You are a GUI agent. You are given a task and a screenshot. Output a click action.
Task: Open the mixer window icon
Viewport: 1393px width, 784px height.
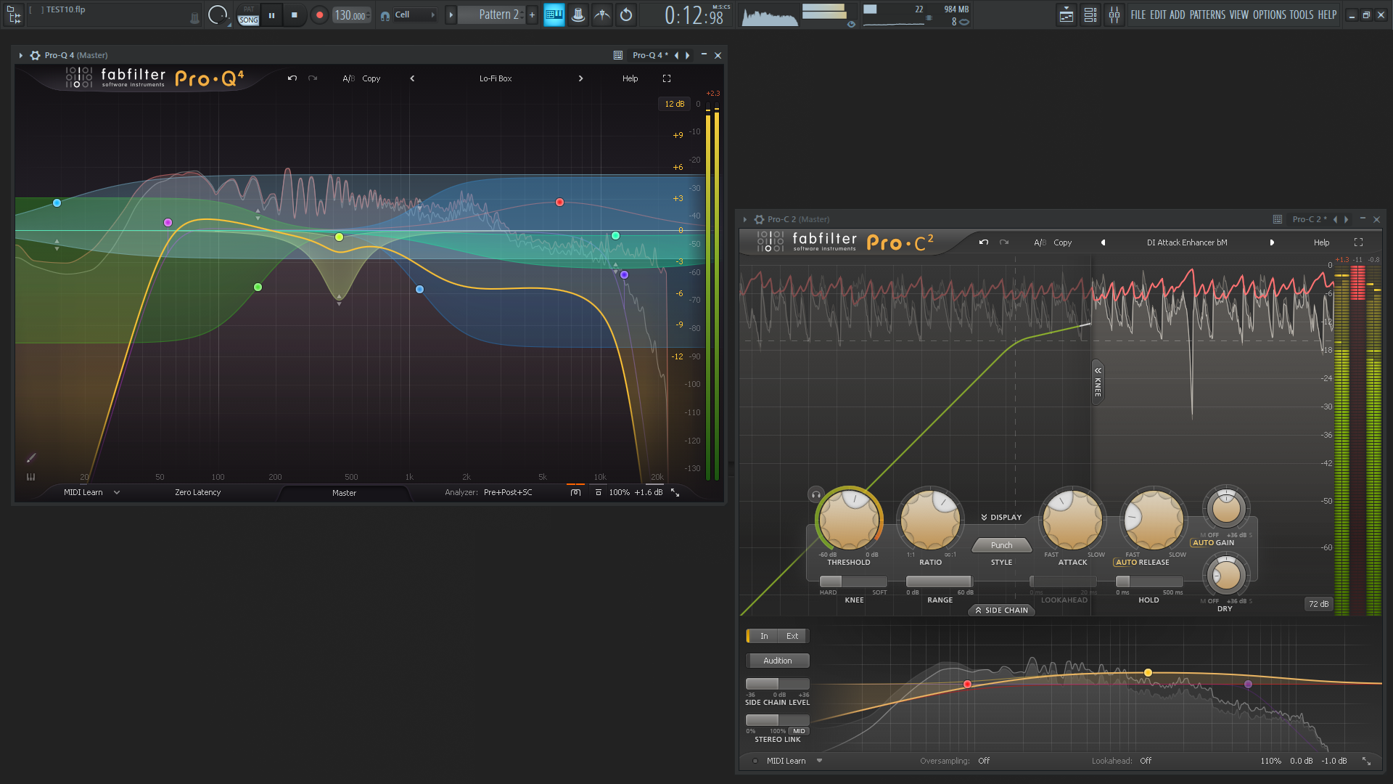click(1114, 15)
